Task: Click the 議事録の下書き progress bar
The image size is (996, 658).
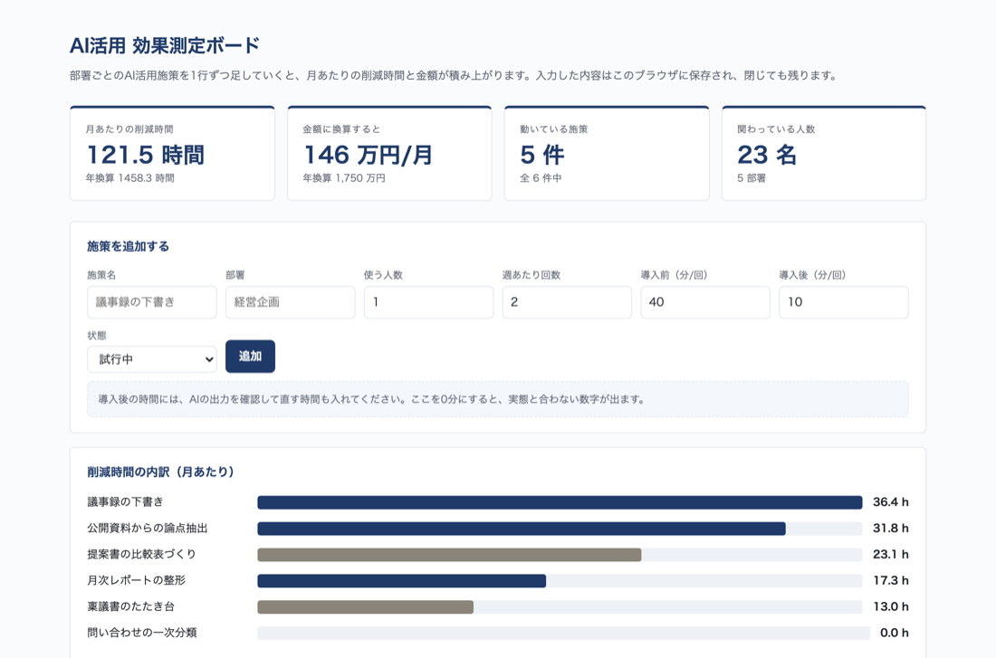Action: tap(560, 502)
